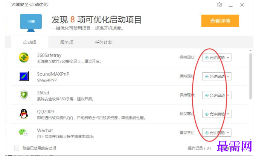This screenshot has height=158, width=259.
Task: Click the SoundMAXPnP item name
Action: pyautogui.click(x=53, y=74)
